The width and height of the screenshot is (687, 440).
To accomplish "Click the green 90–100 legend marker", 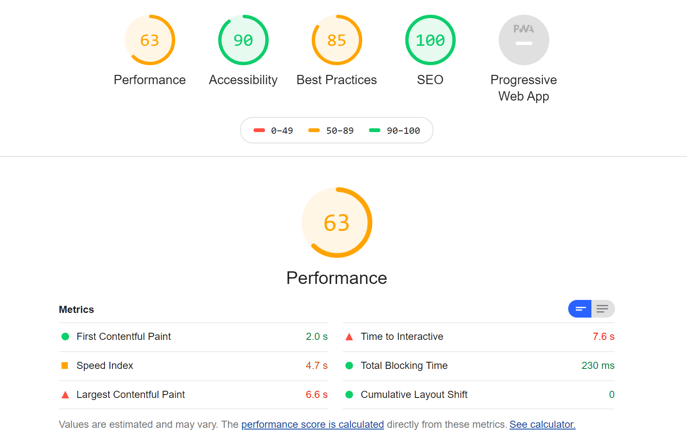I will pos(375,130).
